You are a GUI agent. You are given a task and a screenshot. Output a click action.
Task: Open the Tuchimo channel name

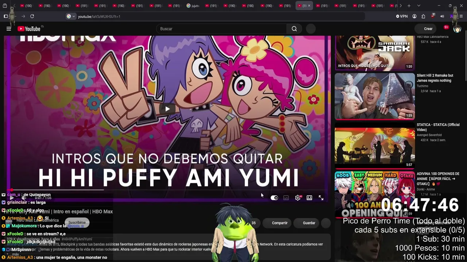422,86
